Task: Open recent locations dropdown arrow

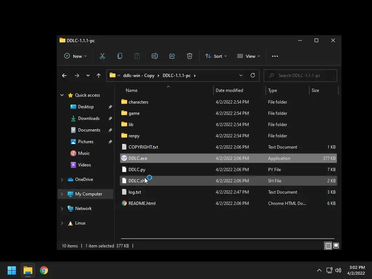Action: click(88, 76)
